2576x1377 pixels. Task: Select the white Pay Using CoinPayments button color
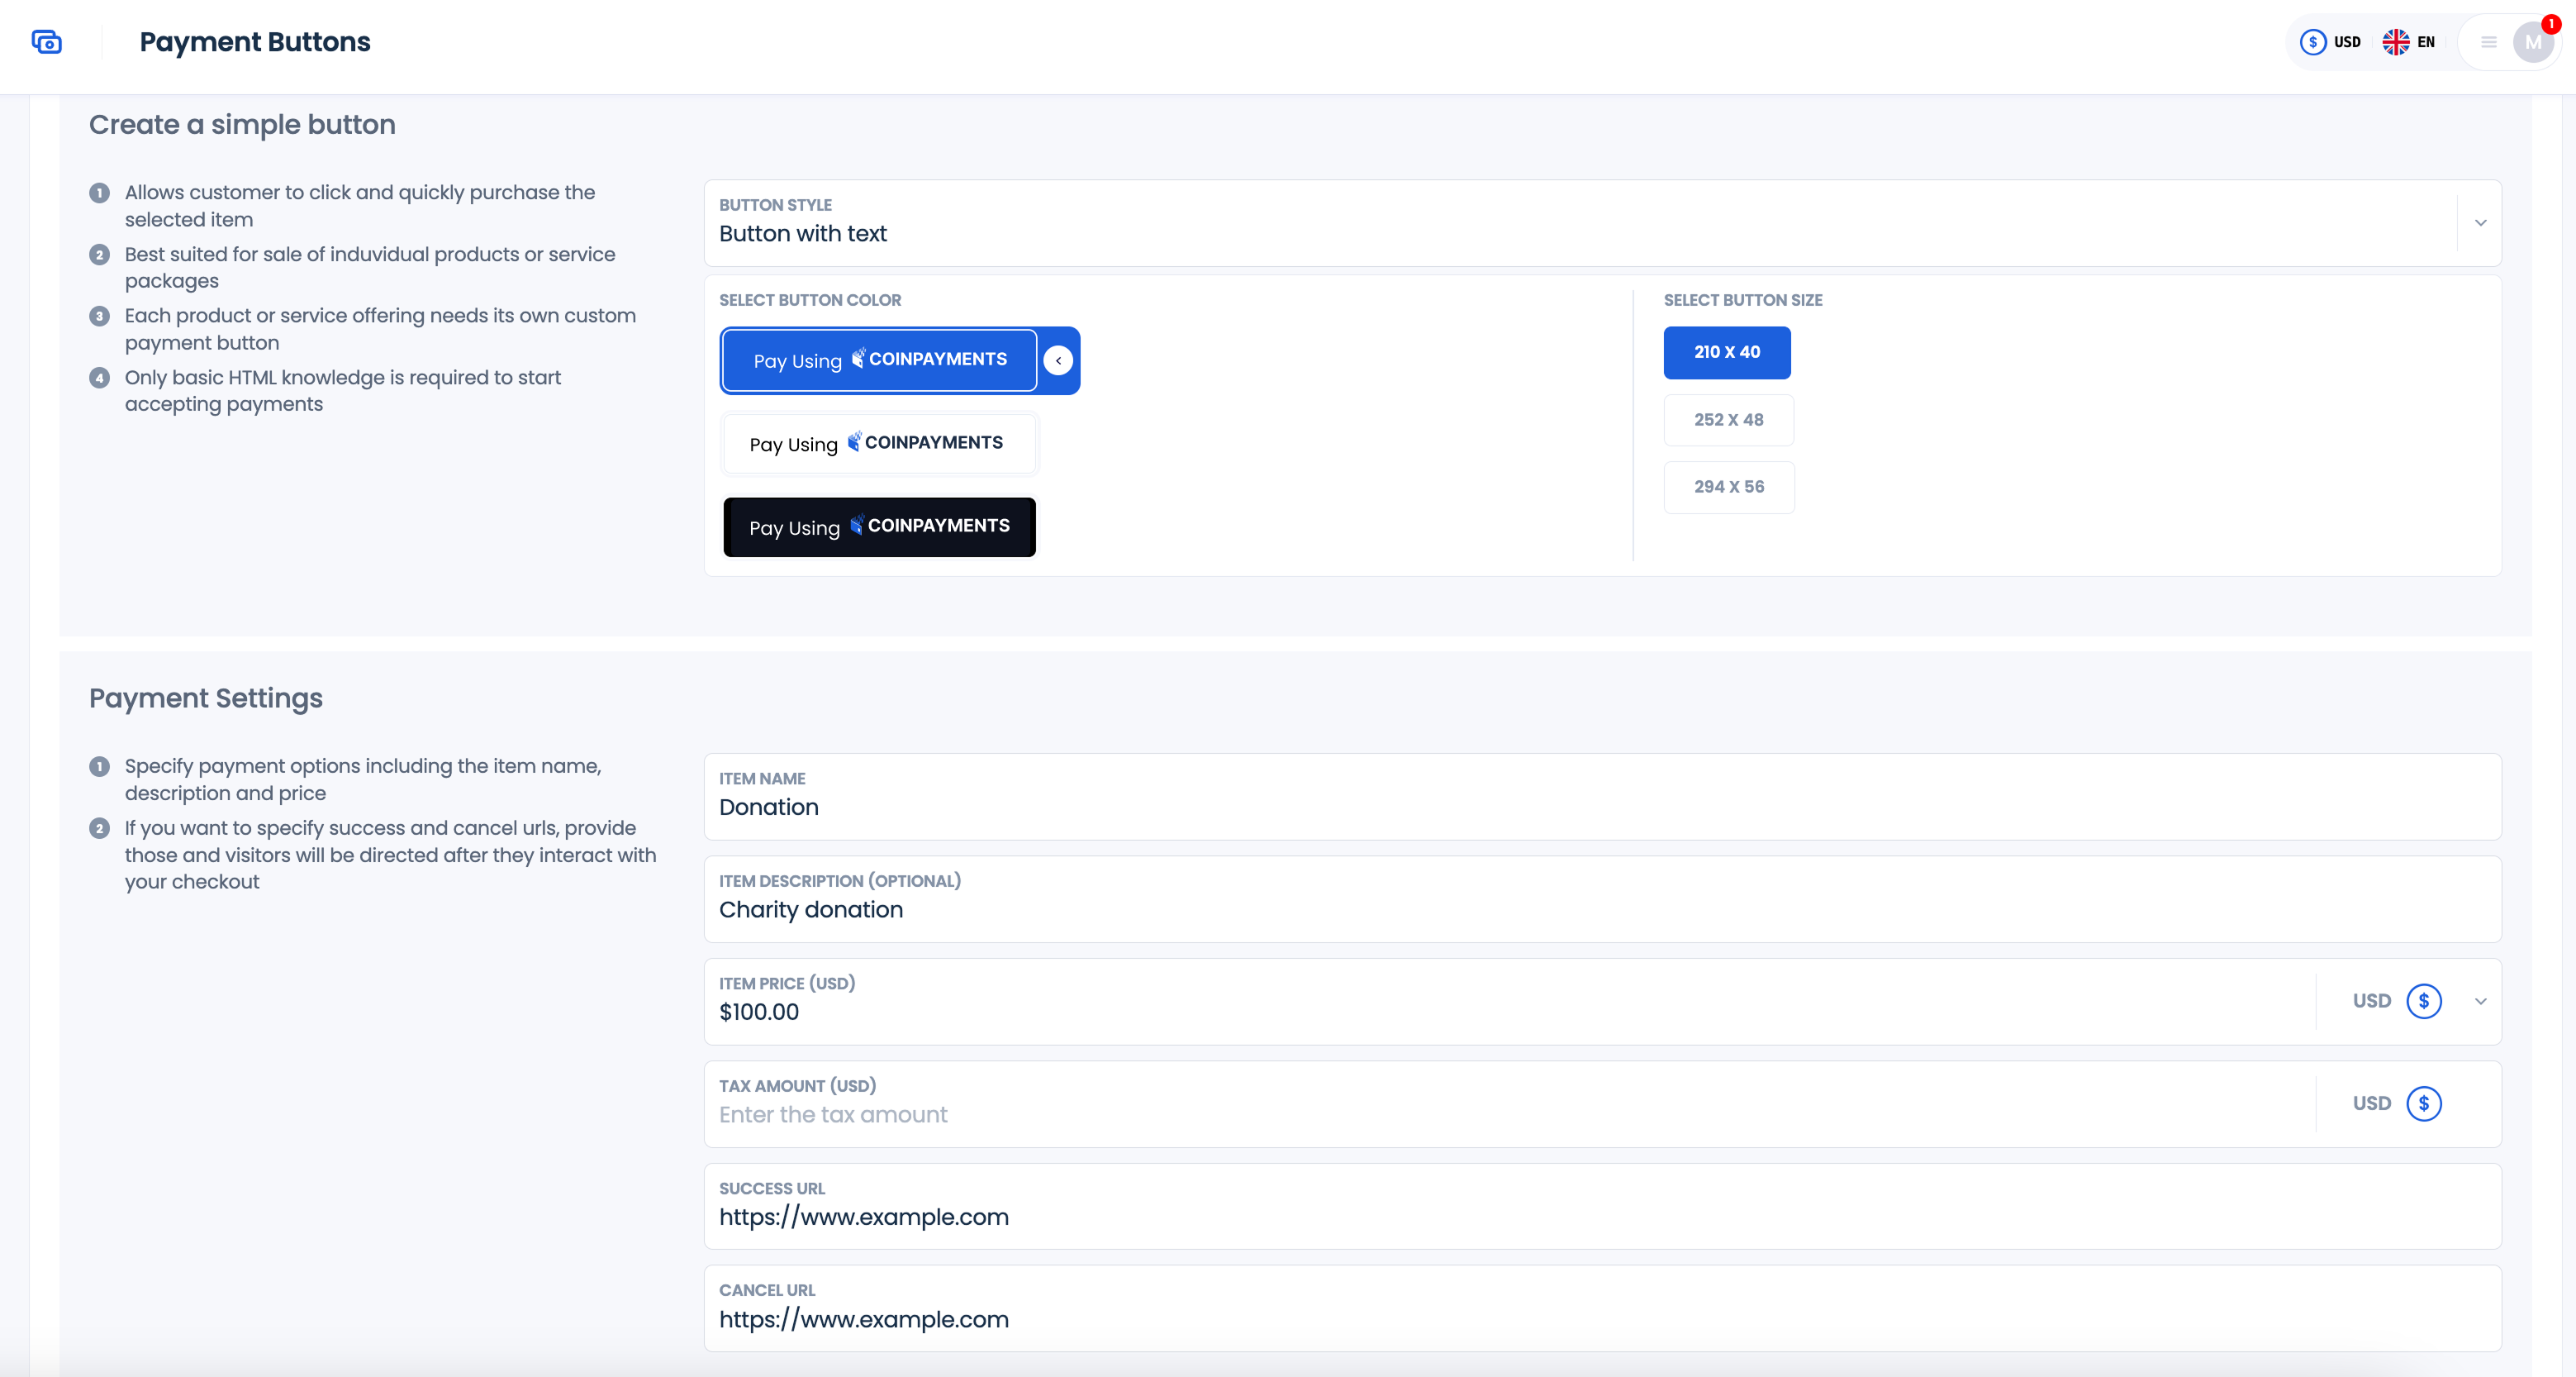coord(878,443)
